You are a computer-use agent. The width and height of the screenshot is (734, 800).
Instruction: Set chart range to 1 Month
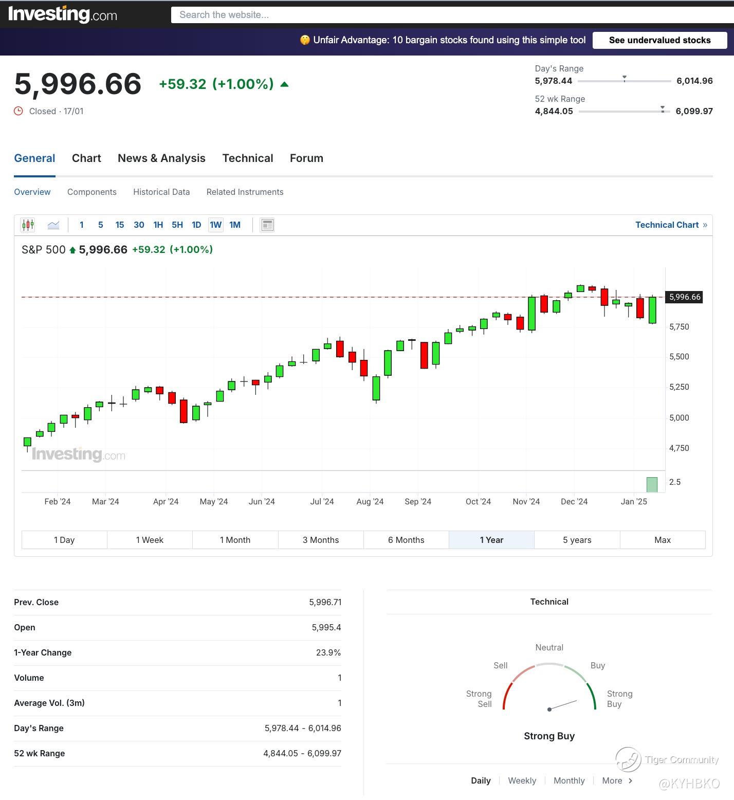[x=235, y=540]
